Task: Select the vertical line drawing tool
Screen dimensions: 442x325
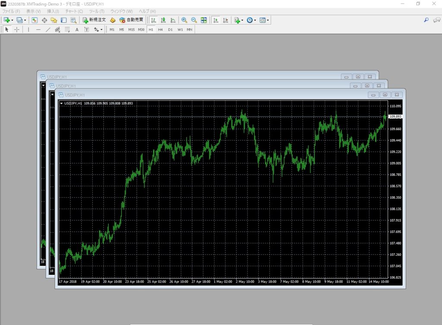Action: coord(28,29)
